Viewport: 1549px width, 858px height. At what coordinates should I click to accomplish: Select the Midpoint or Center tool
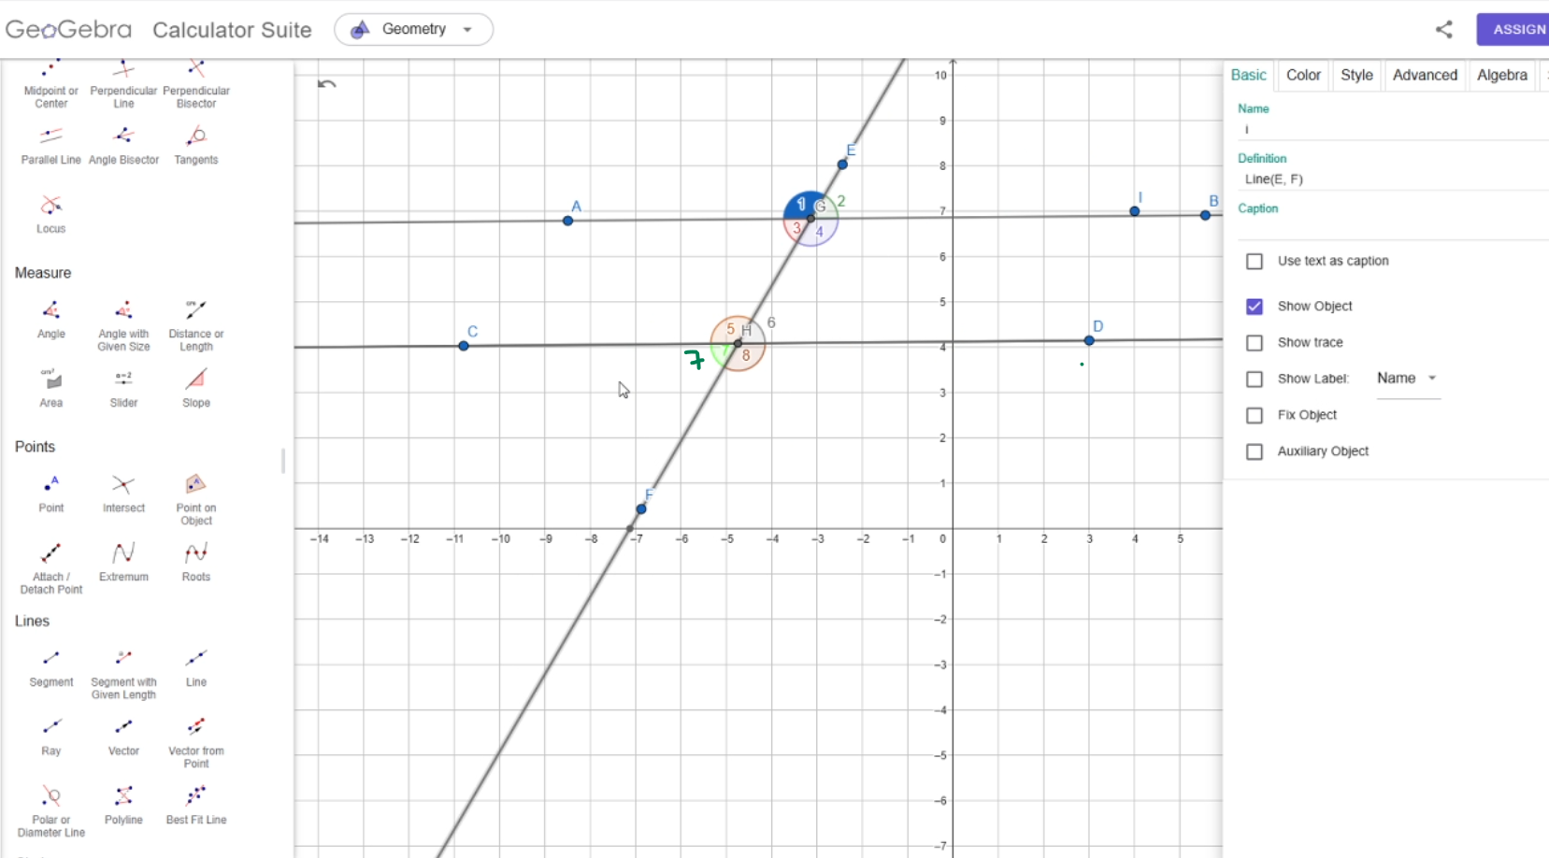(50, 83)
